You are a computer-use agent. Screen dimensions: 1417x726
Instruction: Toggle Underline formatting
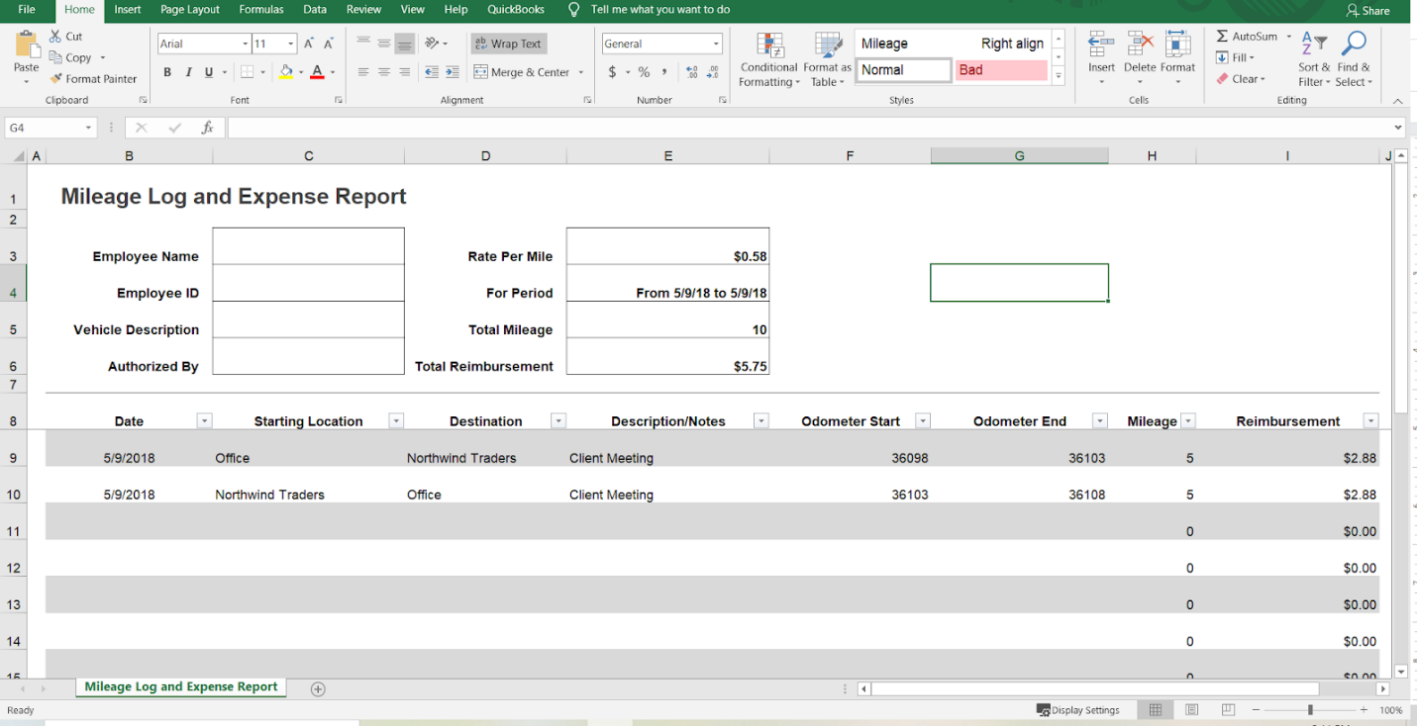point(209,72)
